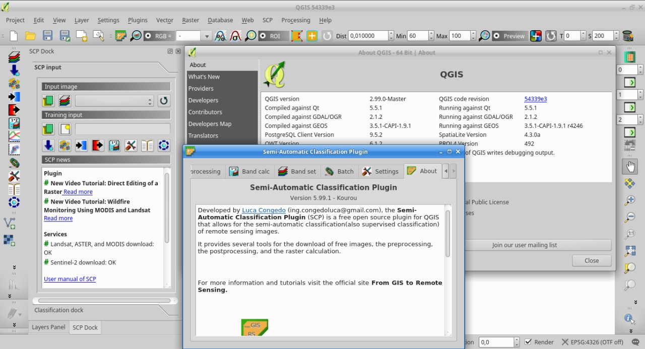Adjust the Dist value spinner arrows

click(x=391, y=36)
